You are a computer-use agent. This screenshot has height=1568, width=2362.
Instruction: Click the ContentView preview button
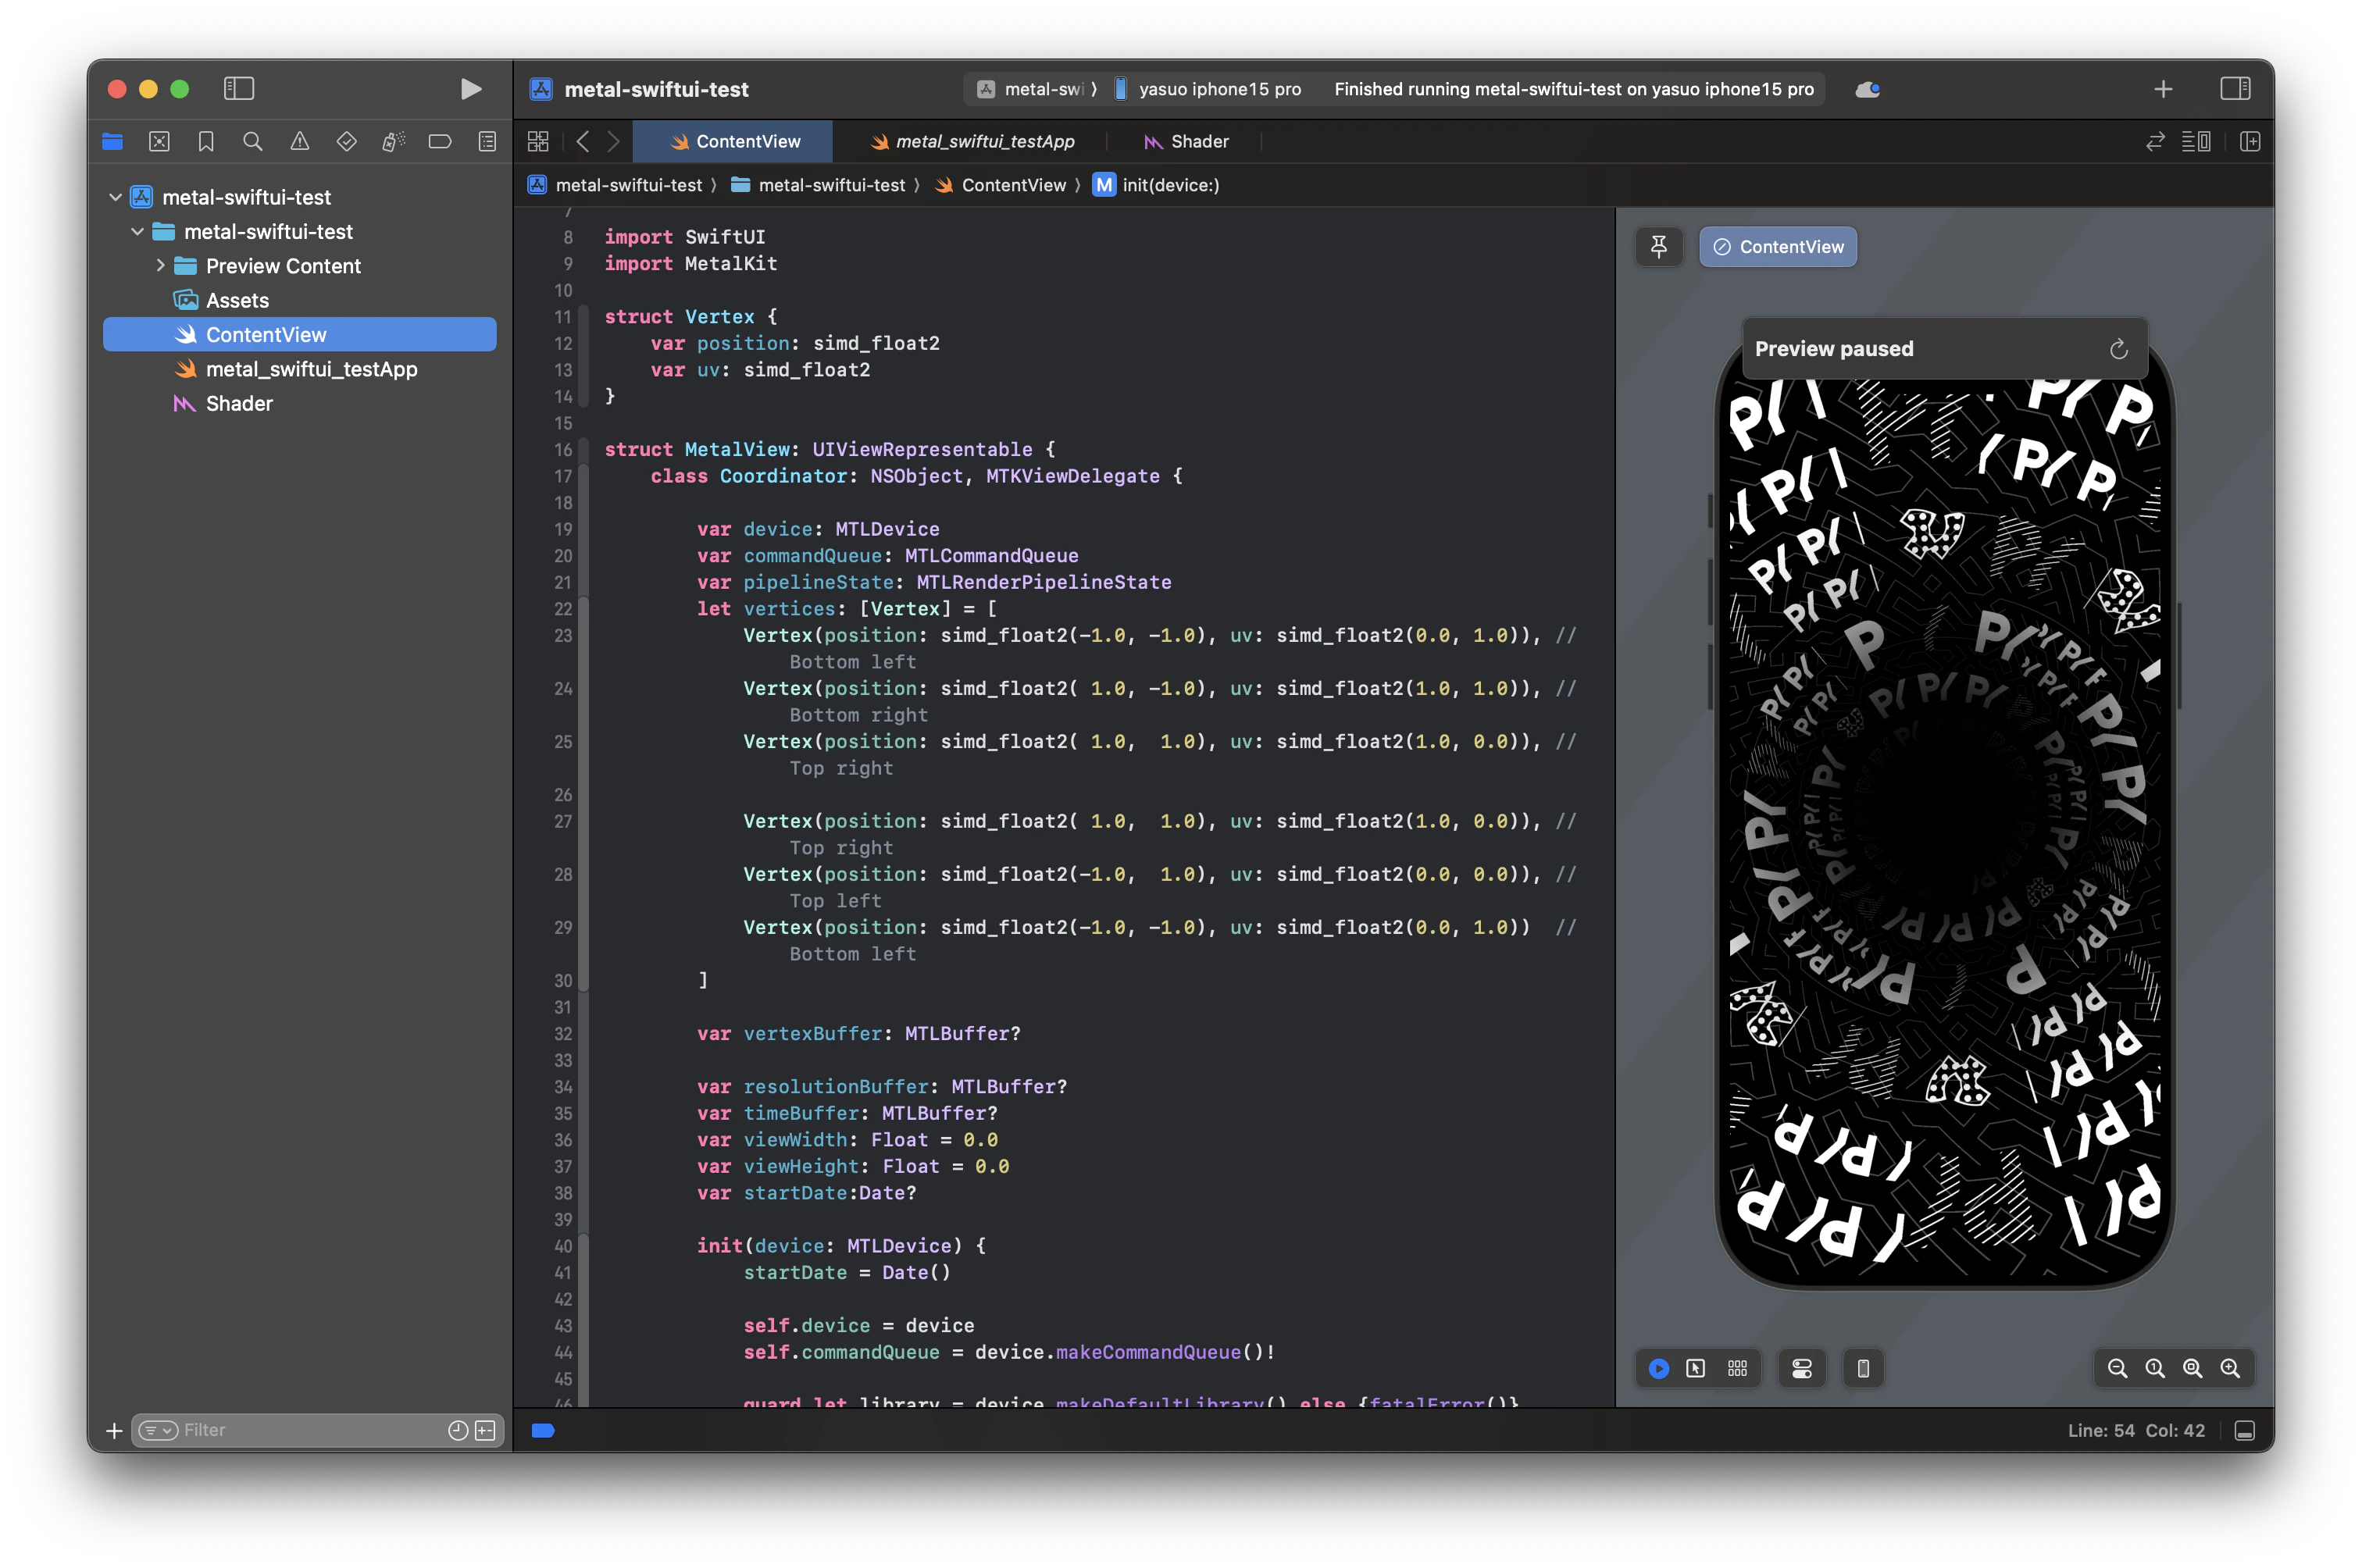click(x=1778, y=247)
